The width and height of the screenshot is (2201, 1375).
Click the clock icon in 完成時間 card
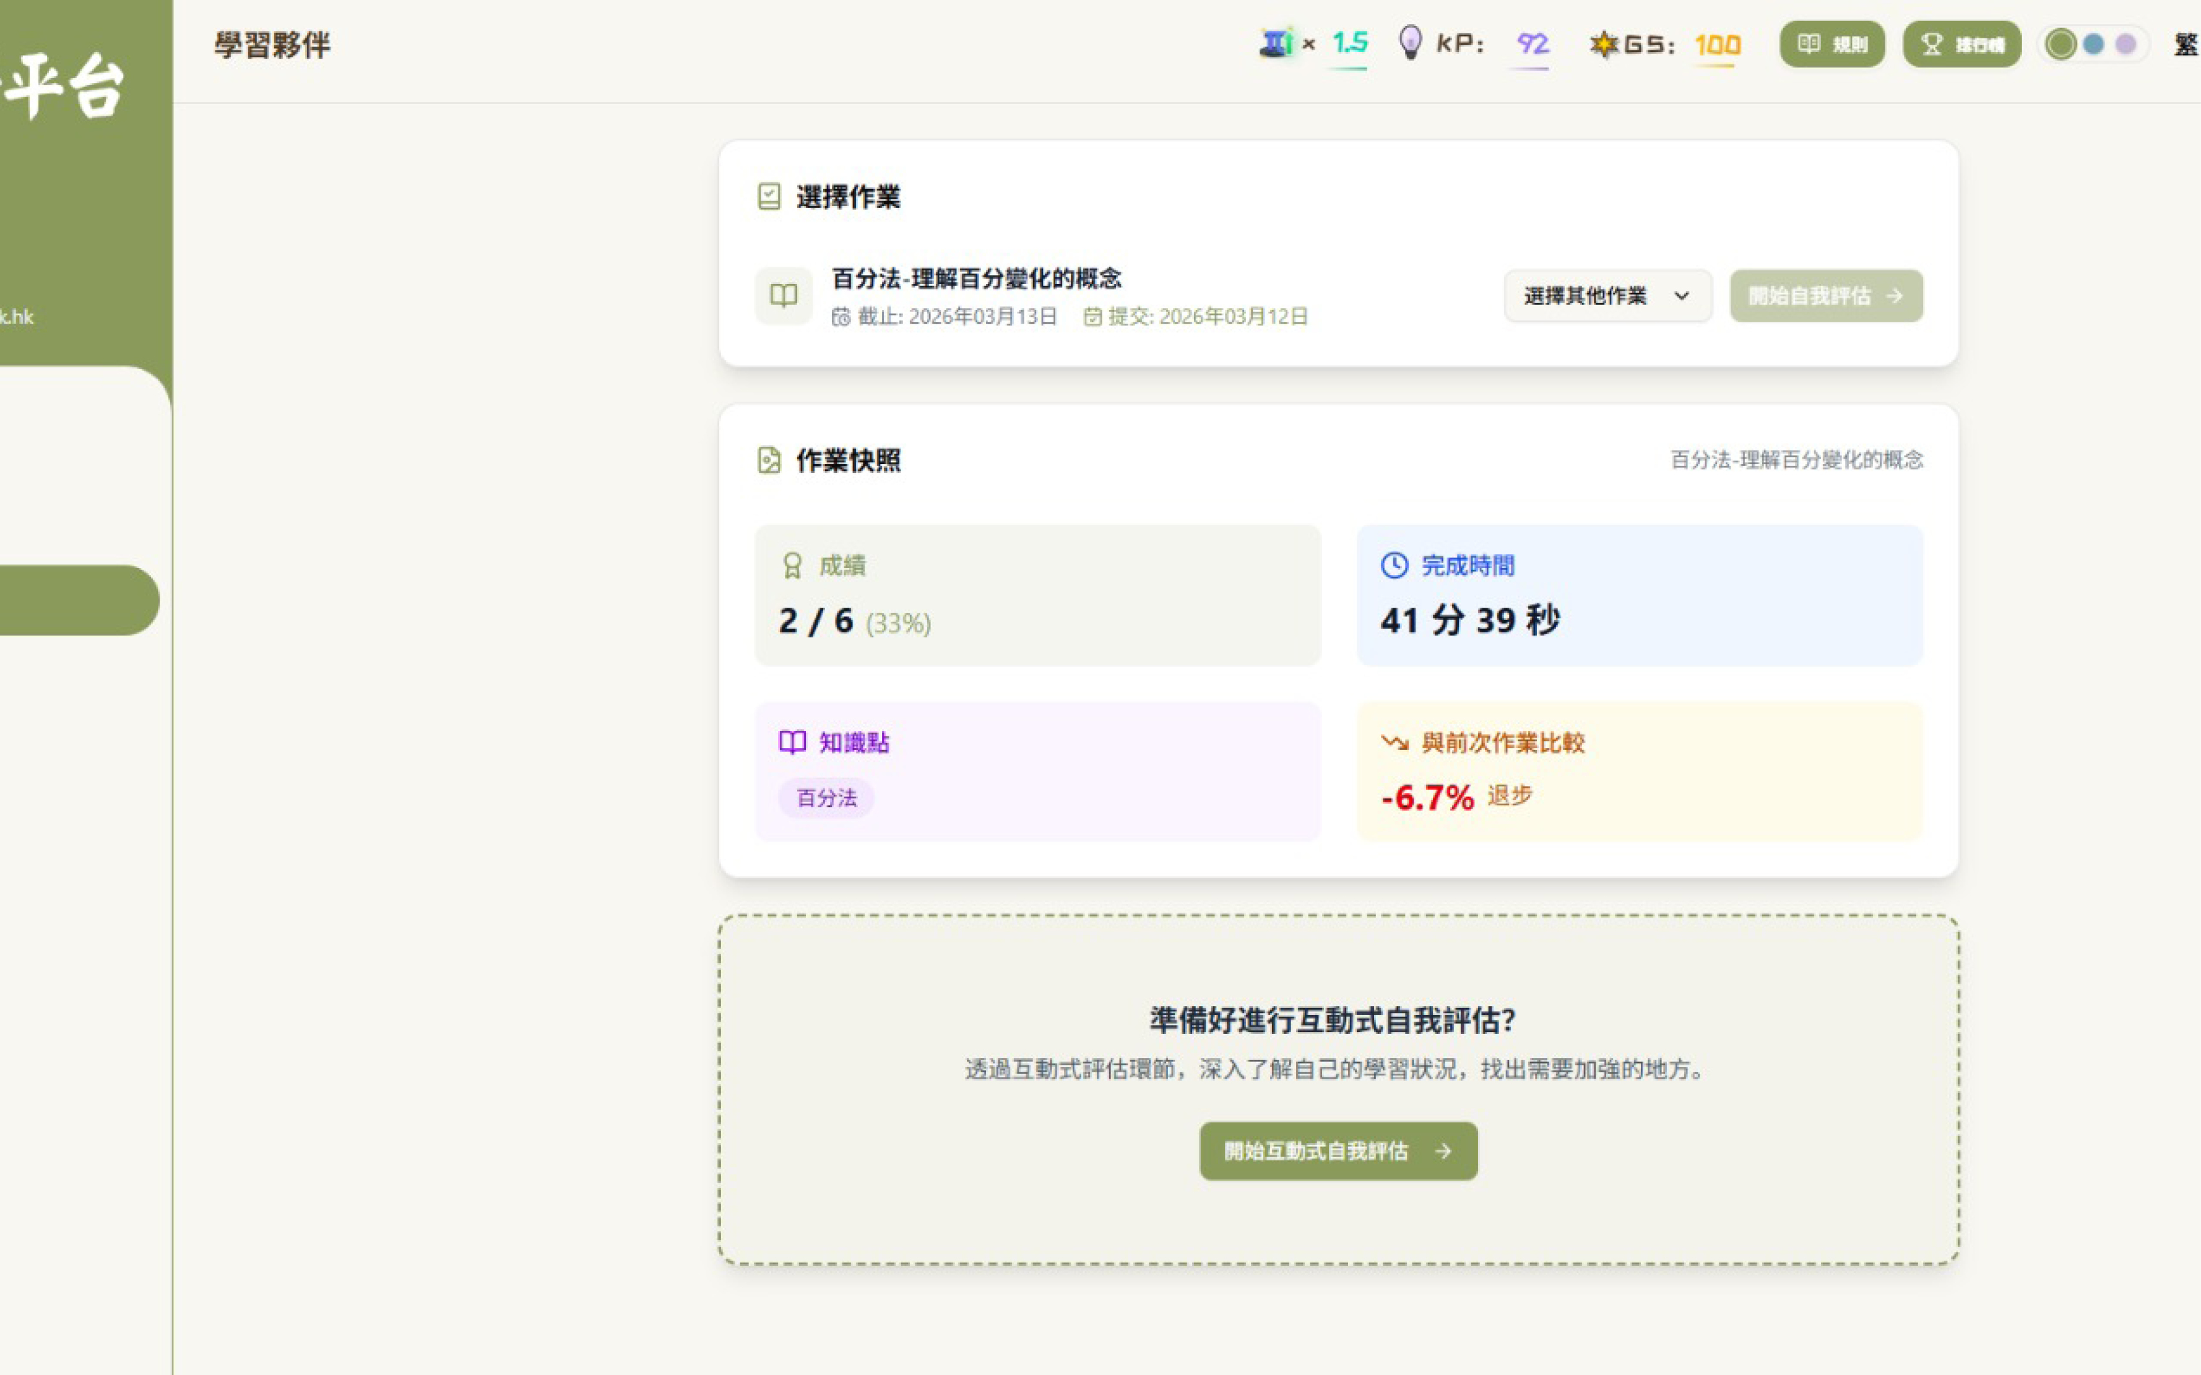1393,566
